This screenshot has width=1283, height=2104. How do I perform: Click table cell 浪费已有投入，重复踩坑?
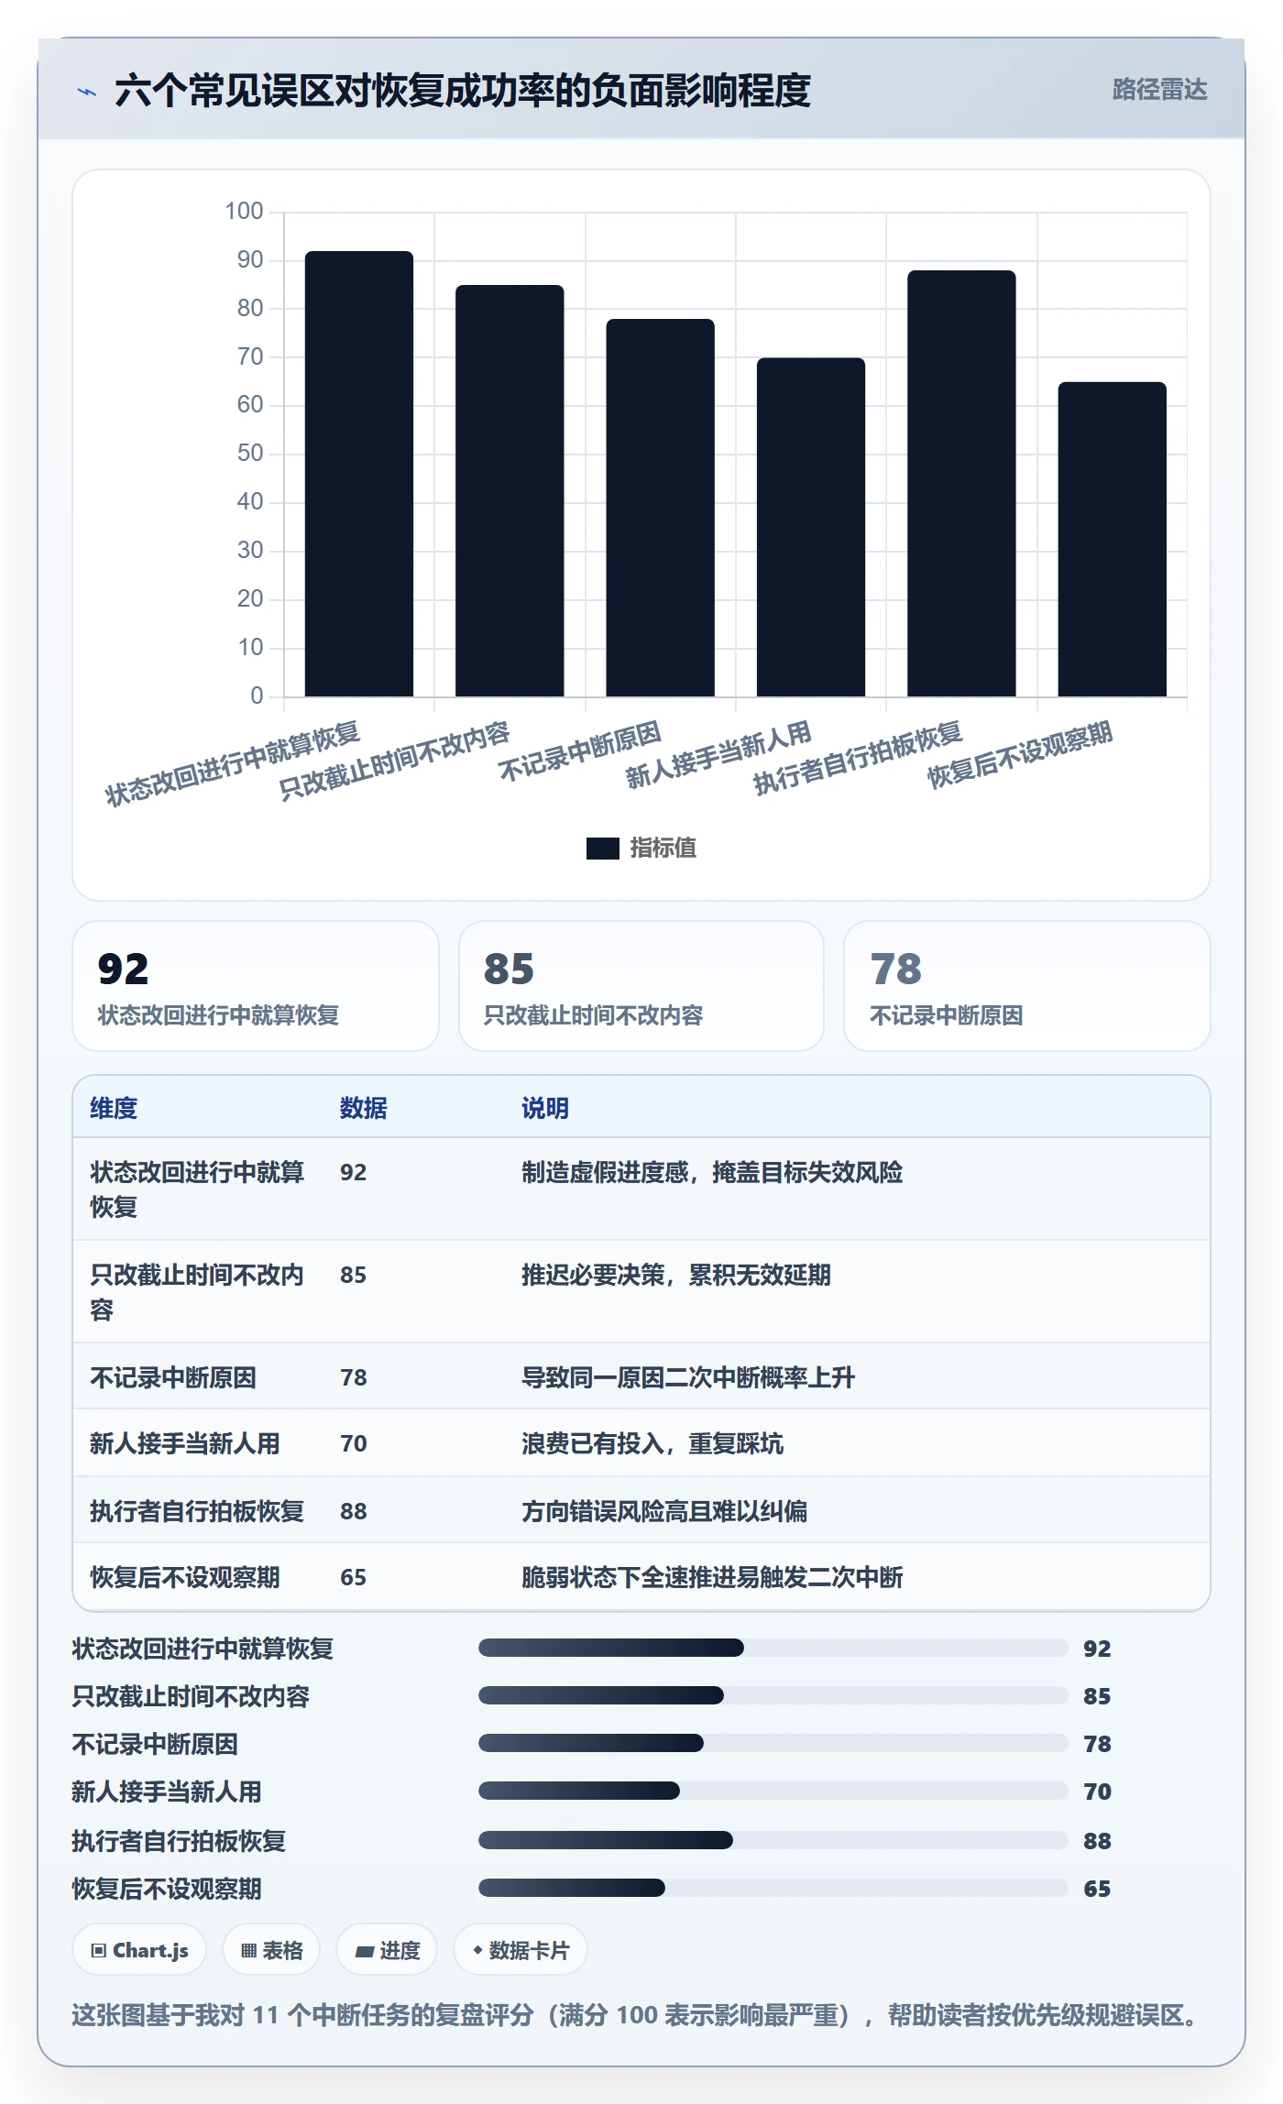pyautogui.click(x=652, y=1443)
